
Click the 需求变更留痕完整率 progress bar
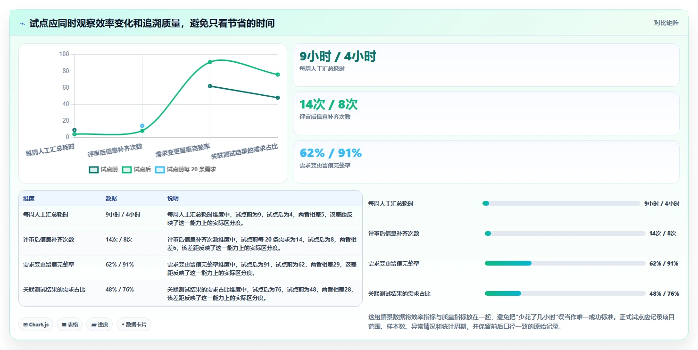(565, 264)
